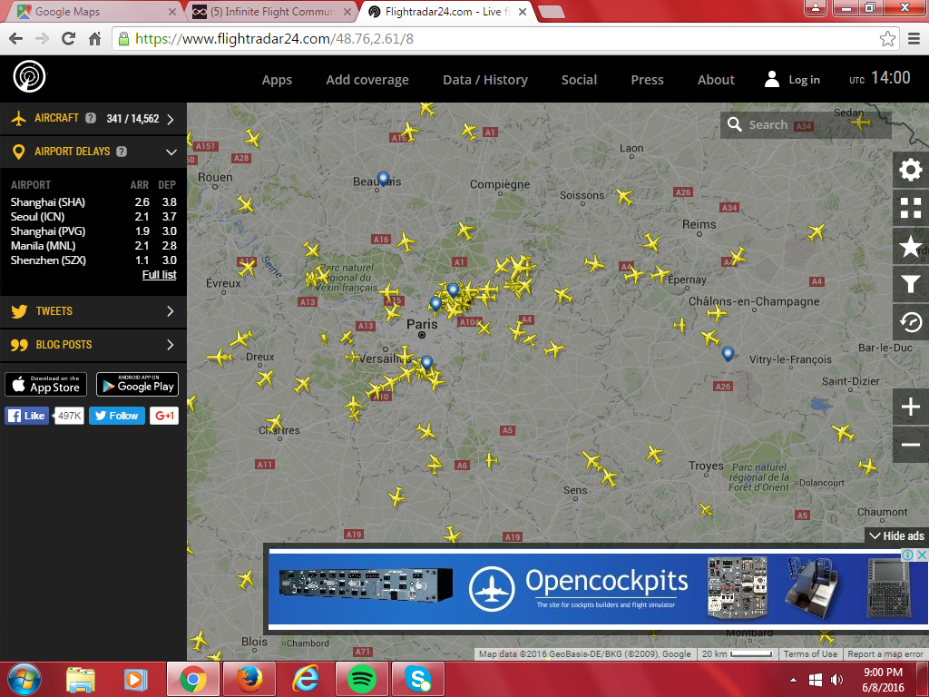Screen dimensions: 929x697
Task: Open Terms of Use link on map
Action: [810, 653]
